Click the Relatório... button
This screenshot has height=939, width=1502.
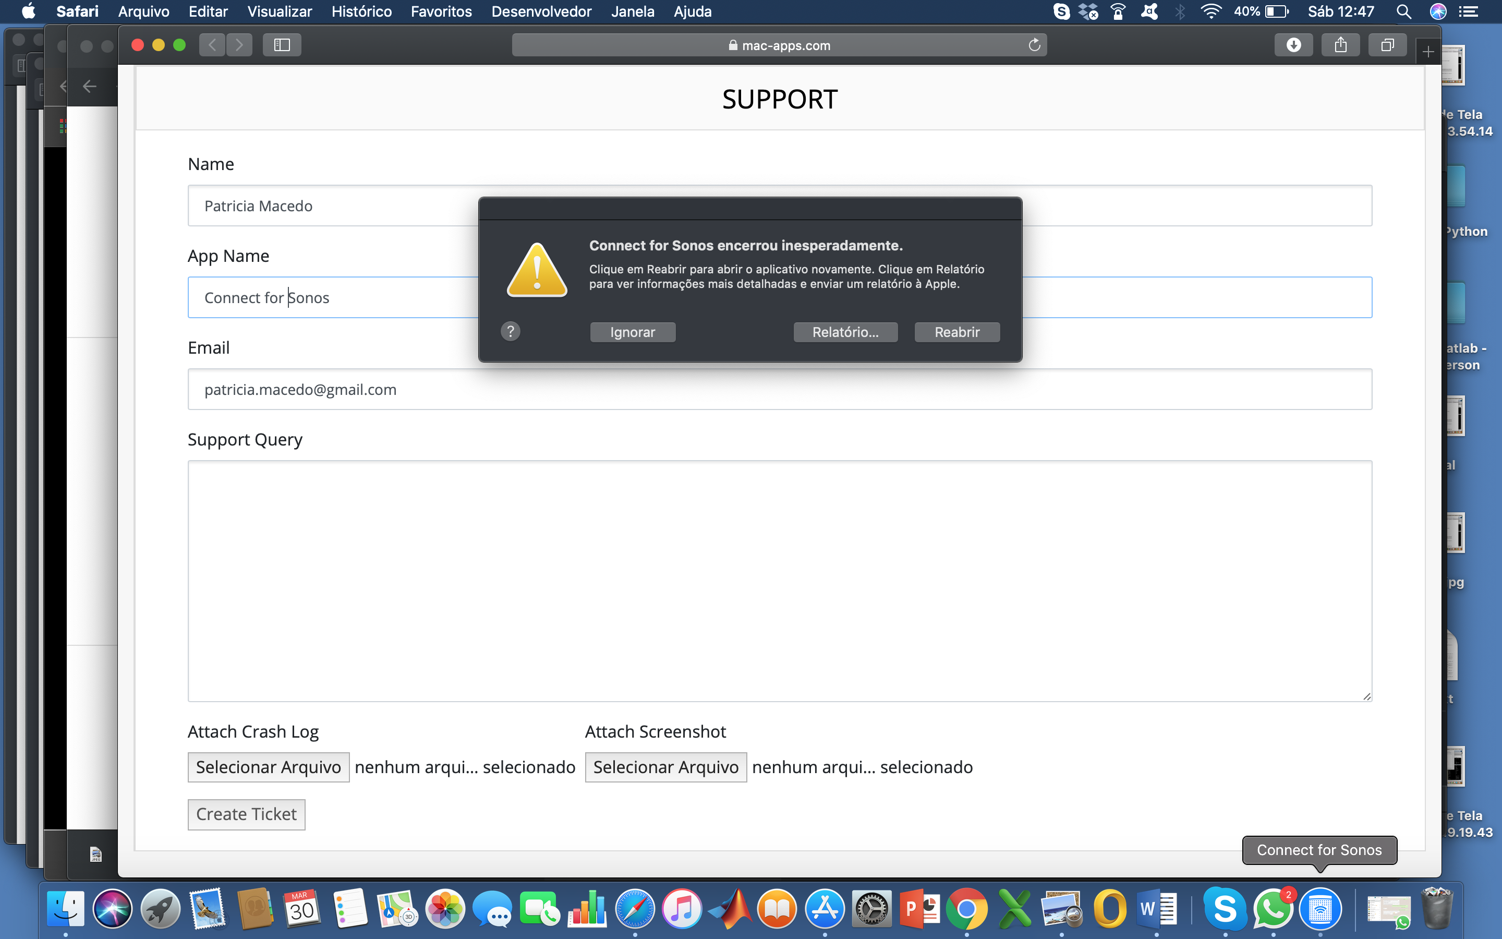pos(845,332)
